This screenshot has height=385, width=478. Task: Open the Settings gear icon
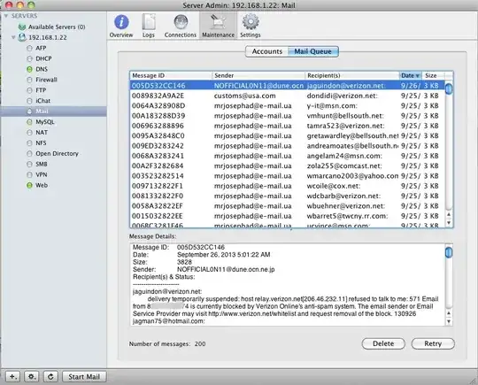point(251,22)
